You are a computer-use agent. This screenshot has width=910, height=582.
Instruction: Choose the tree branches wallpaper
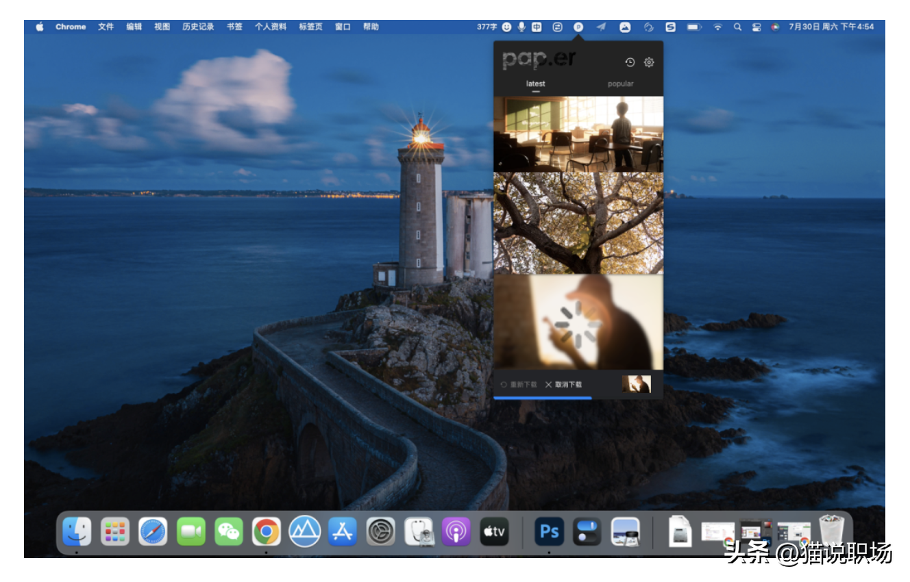pyautogui.click(x=578, y=223)
